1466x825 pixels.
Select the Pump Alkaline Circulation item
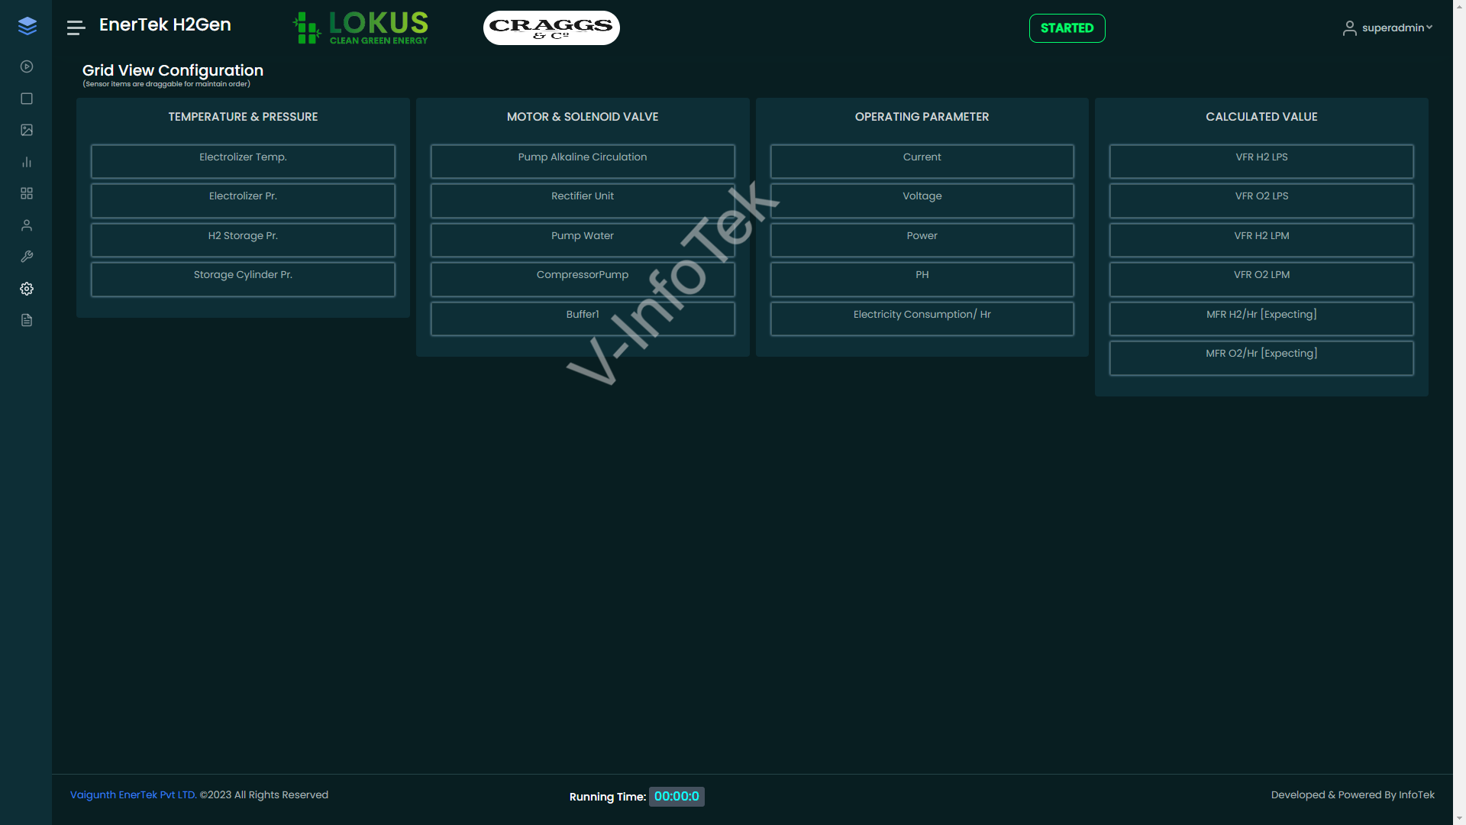point(583,161)
